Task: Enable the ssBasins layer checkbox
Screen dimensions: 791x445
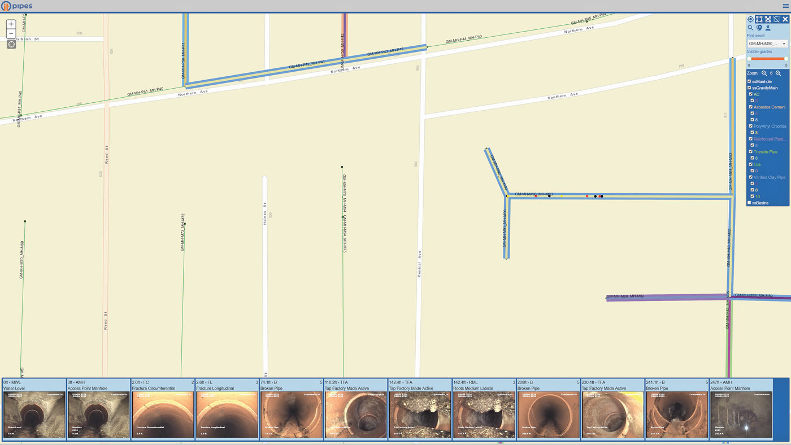Action: (750, 203)
